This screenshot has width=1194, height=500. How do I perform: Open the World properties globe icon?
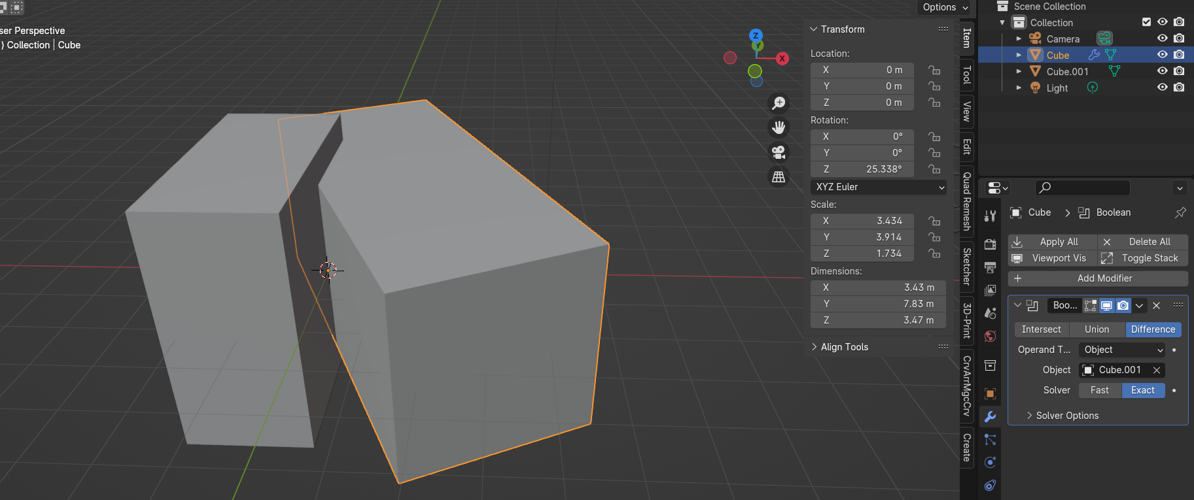point(991,336)
